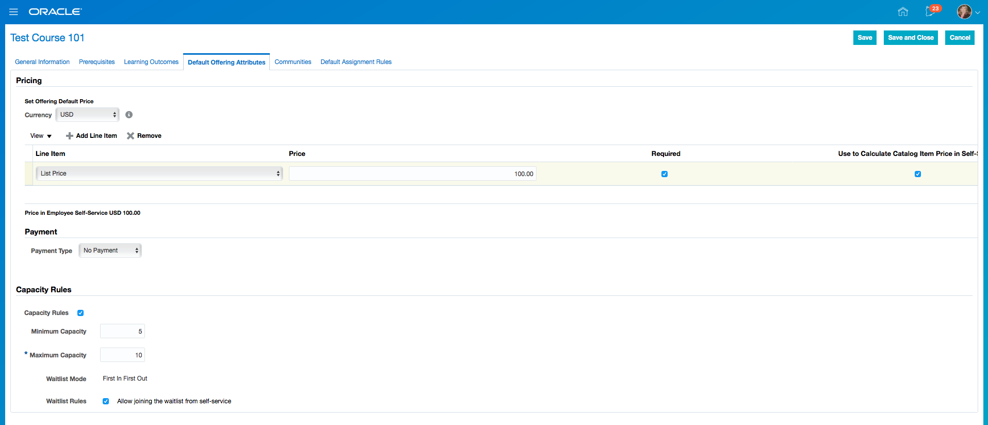Select the Default Offering Attributes tab
The width and height of the screenshot is (988, 425).
(x=226, y=62)
